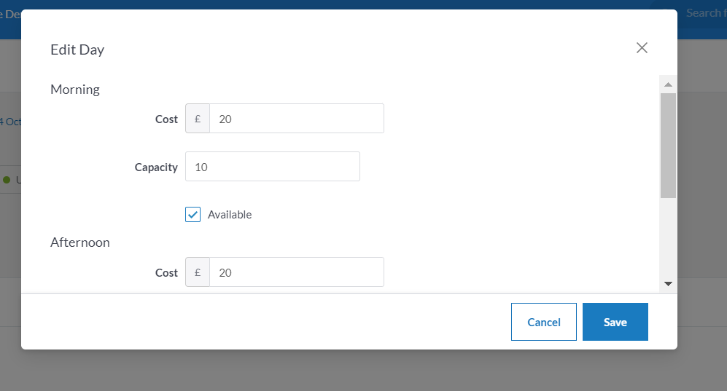Click the Afternoon section heading
Image resolution: width=727 pixels, height=391 pixels.
point(80,242)
